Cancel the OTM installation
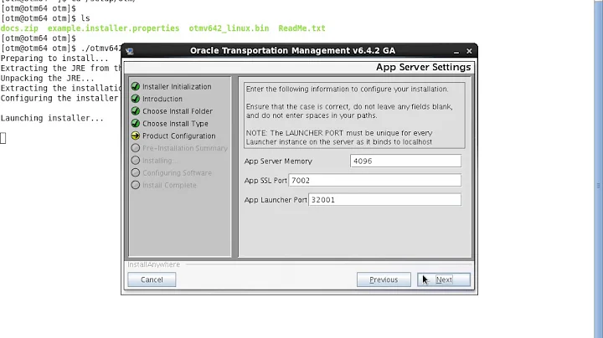This screenshot has height=338, width=603. point(152,279)
